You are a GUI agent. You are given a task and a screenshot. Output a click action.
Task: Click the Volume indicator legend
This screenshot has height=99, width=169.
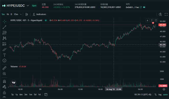[x=14, y=67]
